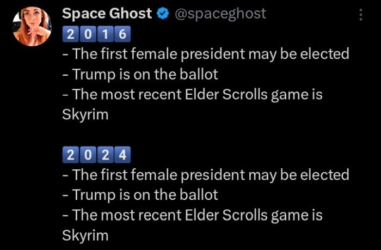Click the blue verified badge icon
381x250 pixels.
click(162, 14)
